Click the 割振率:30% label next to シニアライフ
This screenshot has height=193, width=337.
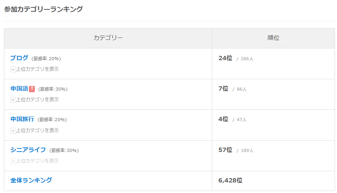click(x=64, y=150)
